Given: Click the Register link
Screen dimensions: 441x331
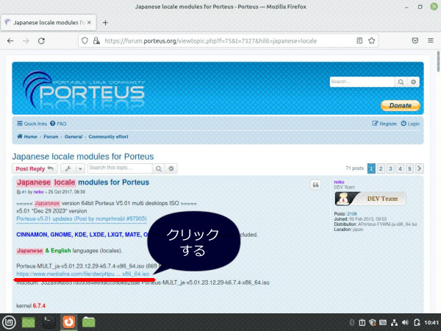Looking at the screenshot, I should pos(384,124).
